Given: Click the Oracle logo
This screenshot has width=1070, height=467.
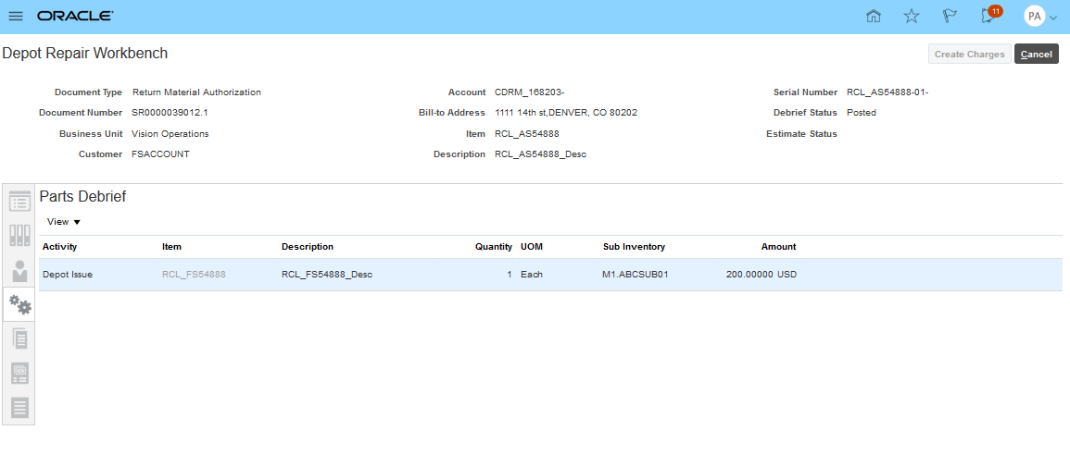Looking at the screenshot, I should pos(75,17).
